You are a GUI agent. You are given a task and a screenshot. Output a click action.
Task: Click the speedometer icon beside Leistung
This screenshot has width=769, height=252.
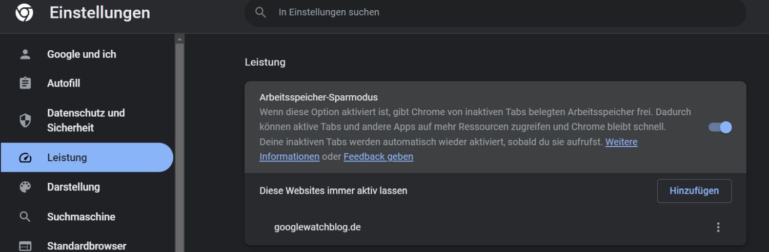[25, 158]
